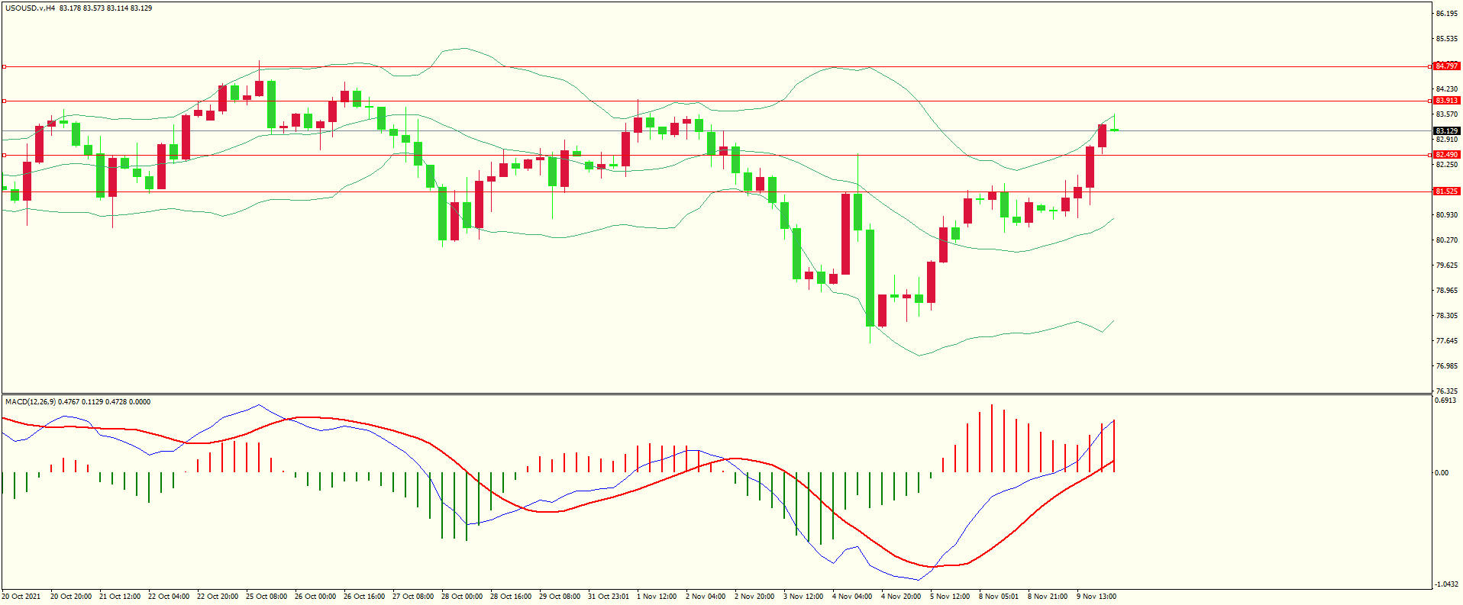
Task: Click left handle of the red horizontal line
Action: coord(4,101)
